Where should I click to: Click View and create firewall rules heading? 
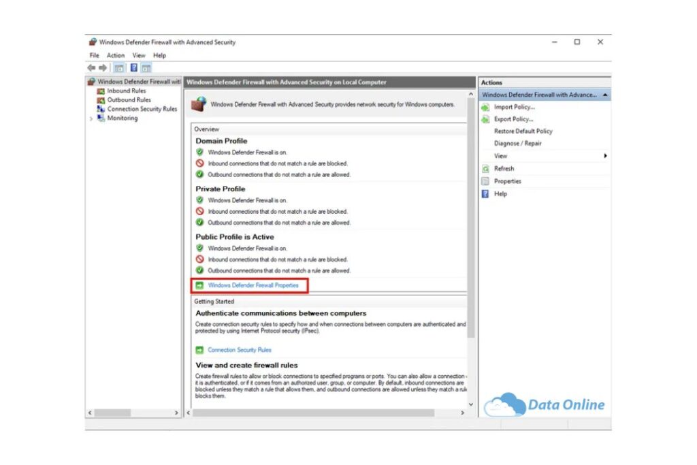coord(246,366)
